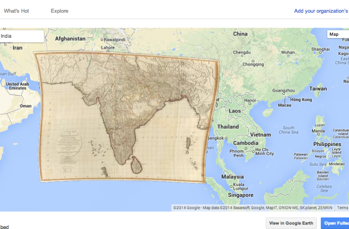Click the Taiwan label
This screenshot has height=229, width=349.
pos(318,89)
